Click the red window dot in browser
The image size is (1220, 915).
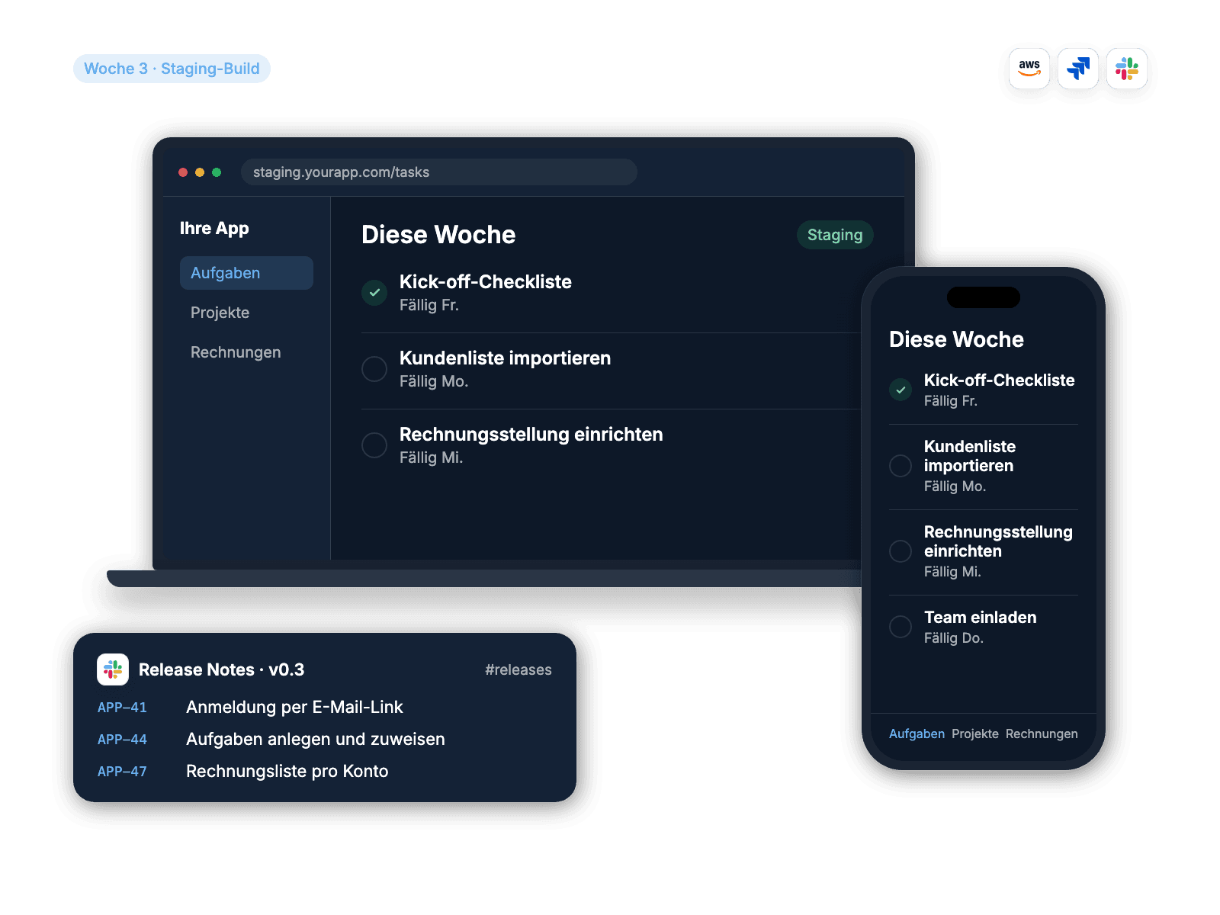(x=183, y=172)
